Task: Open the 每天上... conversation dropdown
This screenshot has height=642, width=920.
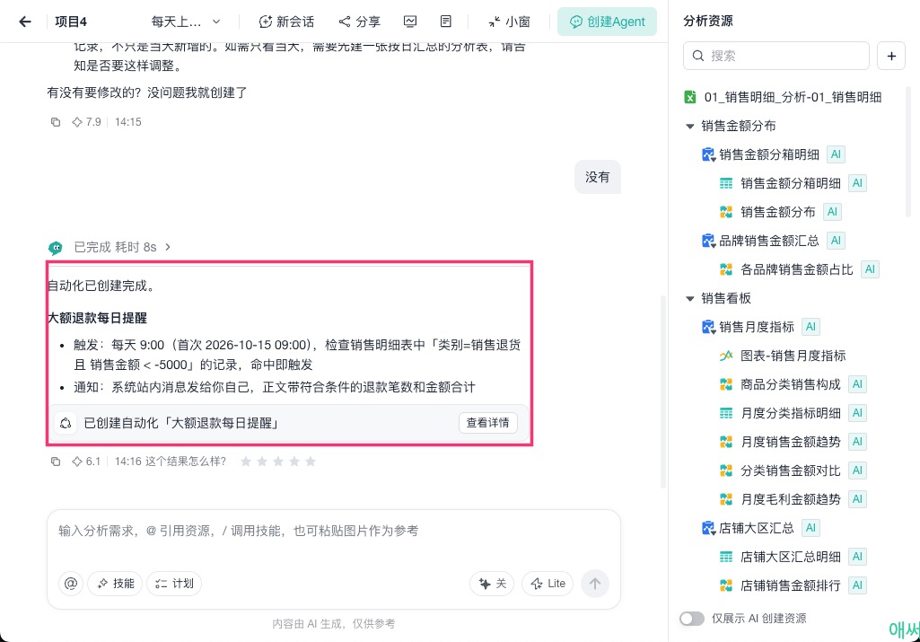Action: [x=186, y=22]
